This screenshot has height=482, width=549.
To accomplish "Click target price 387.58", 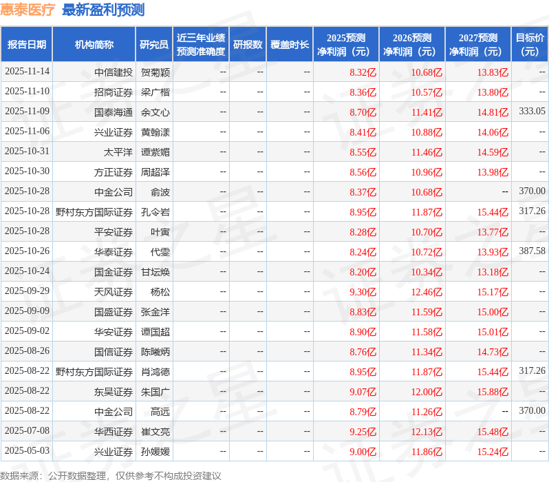I will 532,251.
